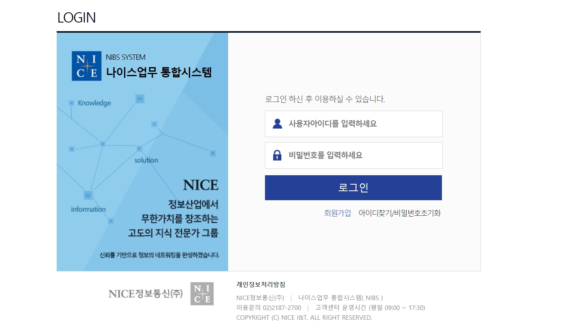Viewport: 566px width, 330px height.
Task: Click the password input field
Action: 353,155
